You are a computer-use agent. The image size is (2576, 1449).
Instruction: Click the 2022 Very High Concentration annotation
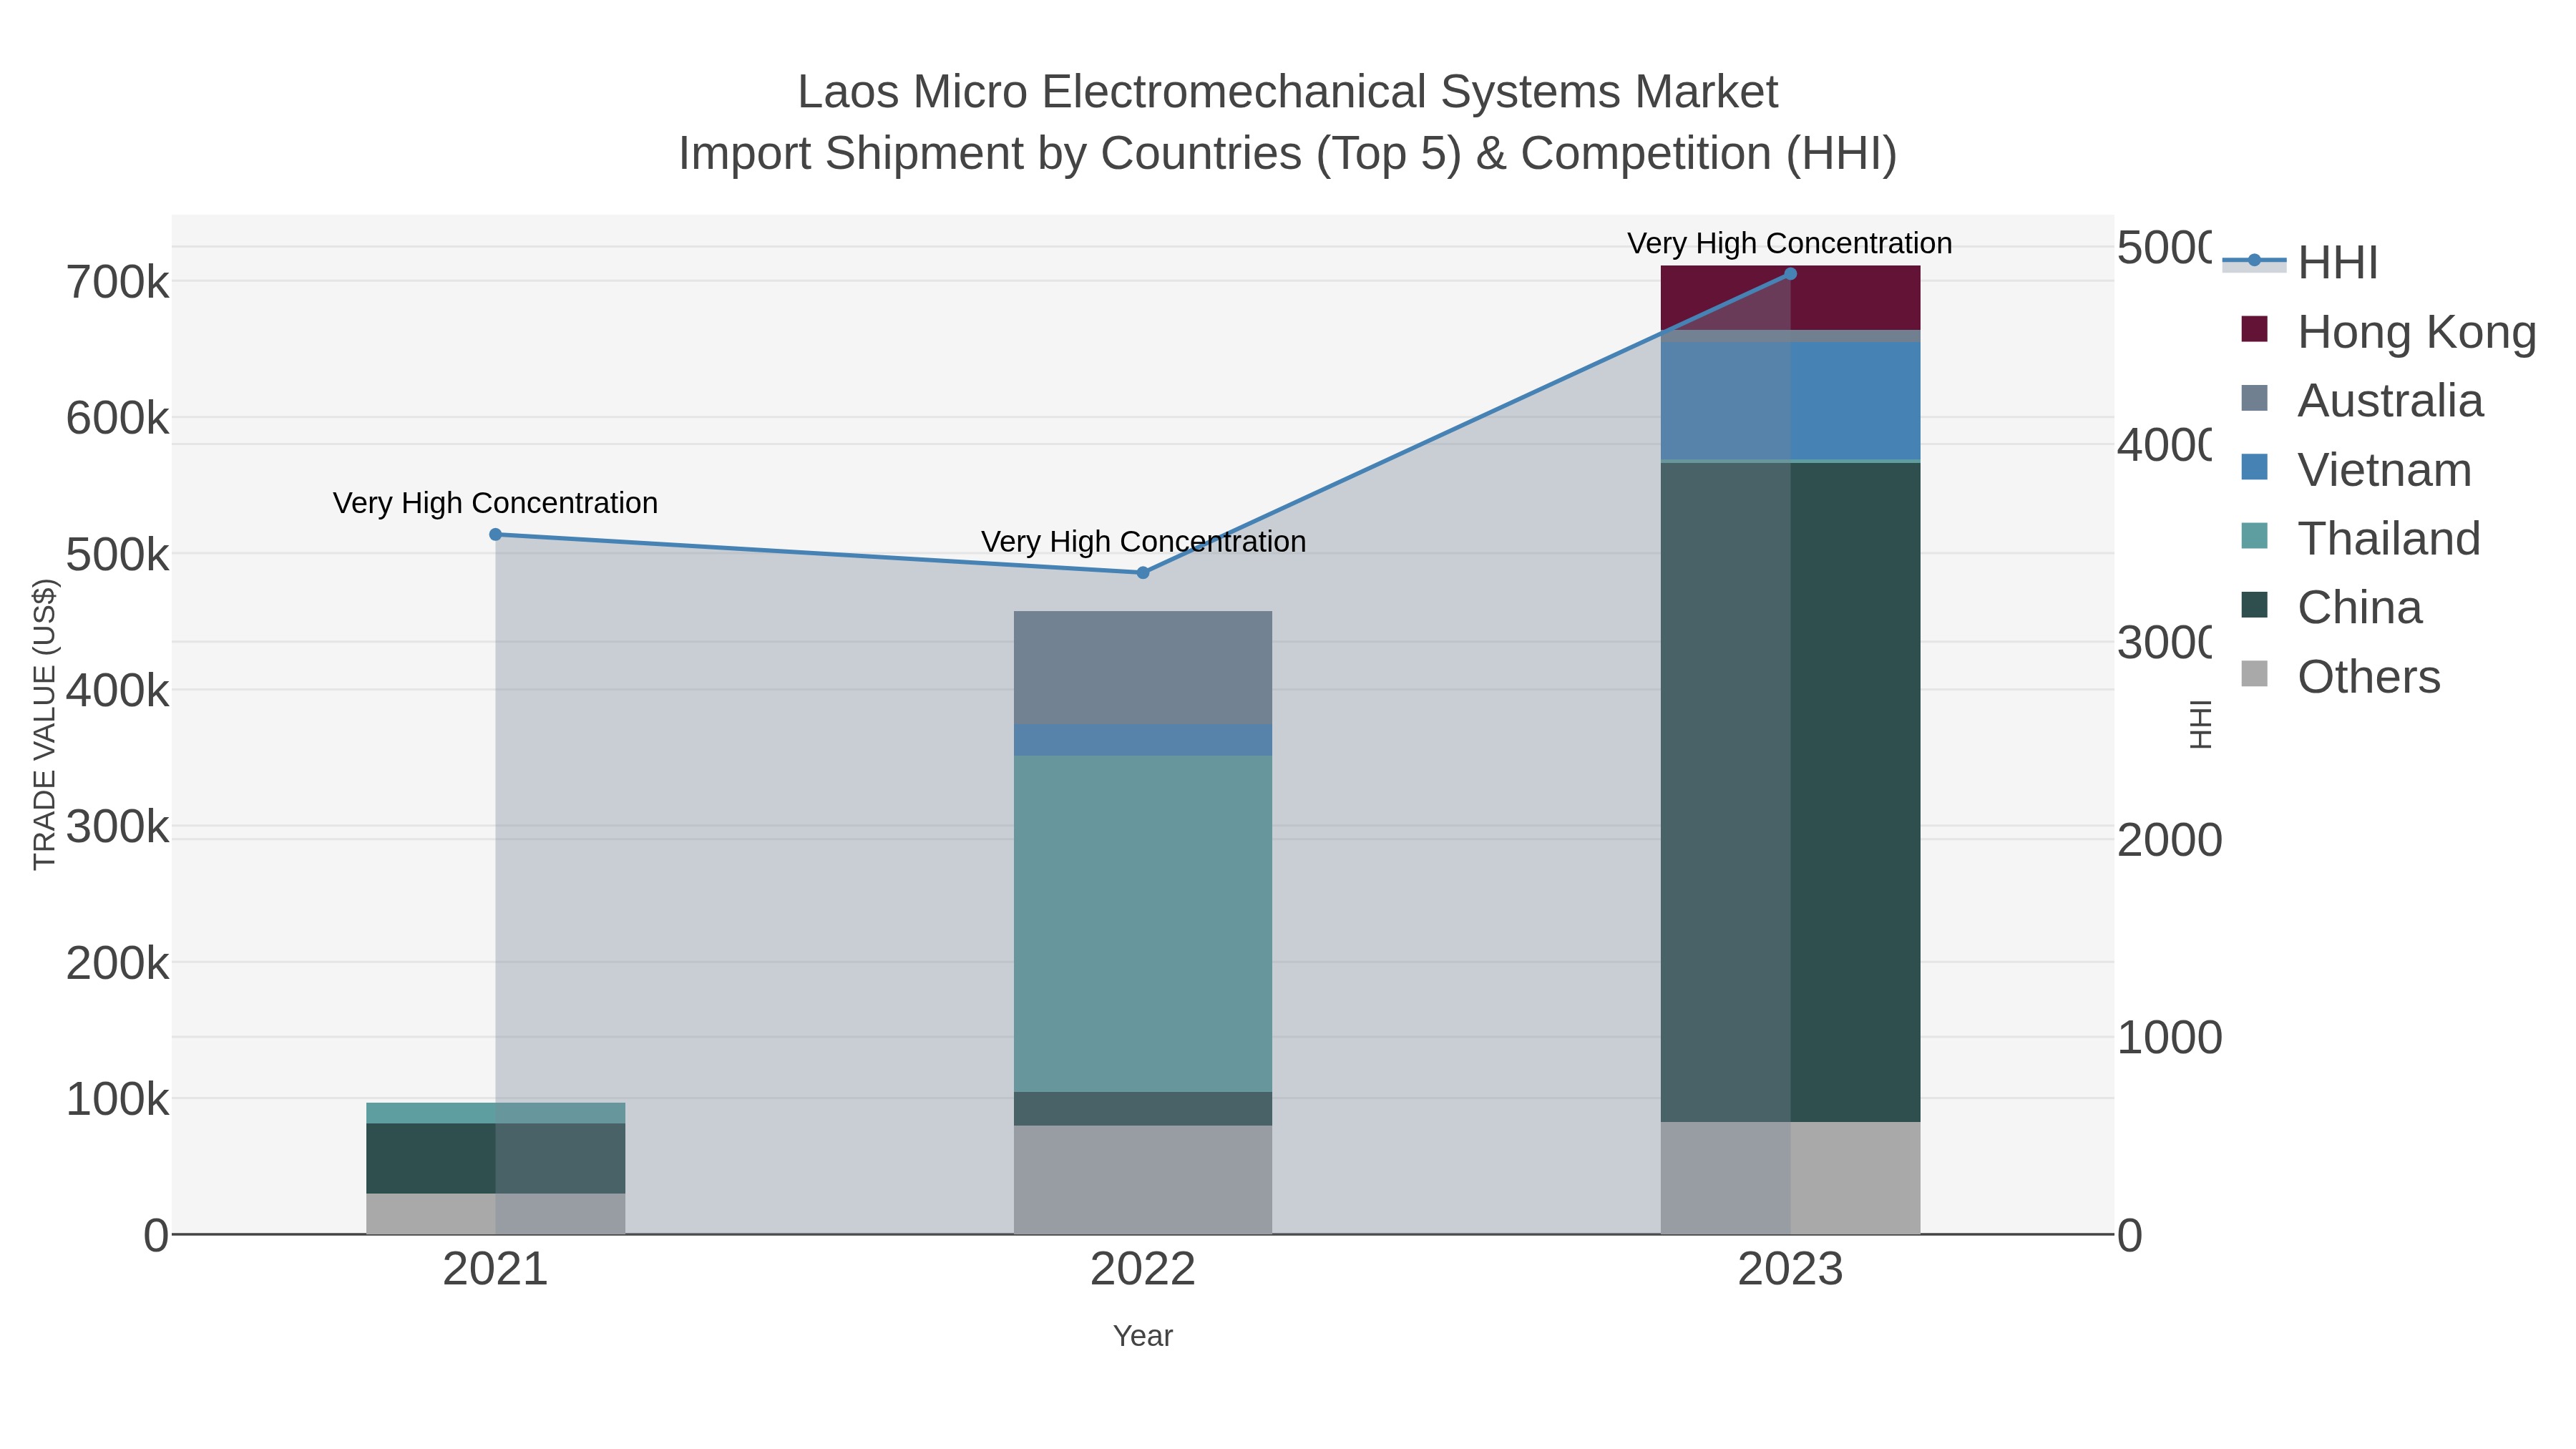point(1143,542)
